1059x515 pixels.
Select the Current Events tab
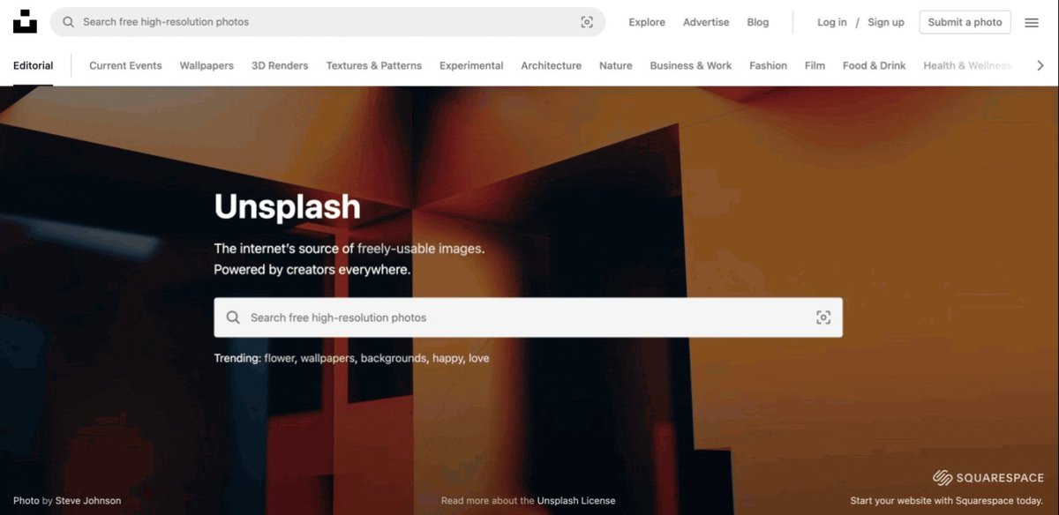pos(125,65)
